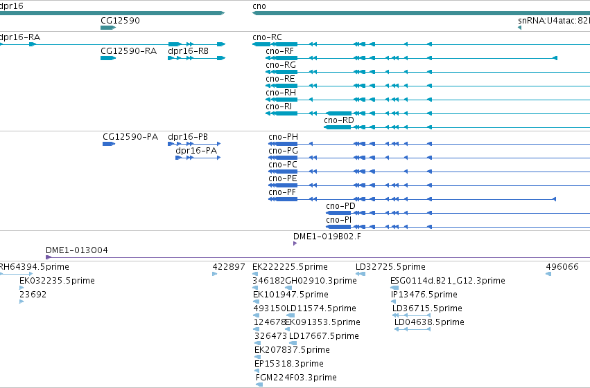Select the DME1-013004 clone feature

click(318, 257)
